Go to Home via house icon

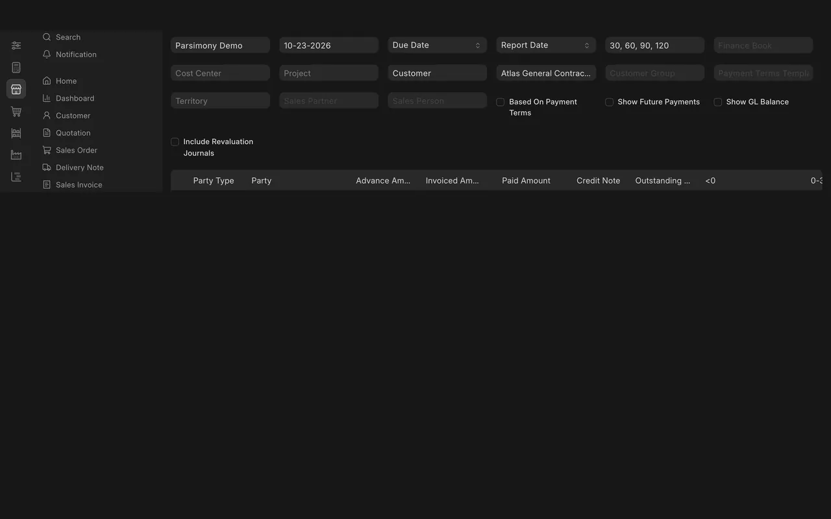point(47,81)
